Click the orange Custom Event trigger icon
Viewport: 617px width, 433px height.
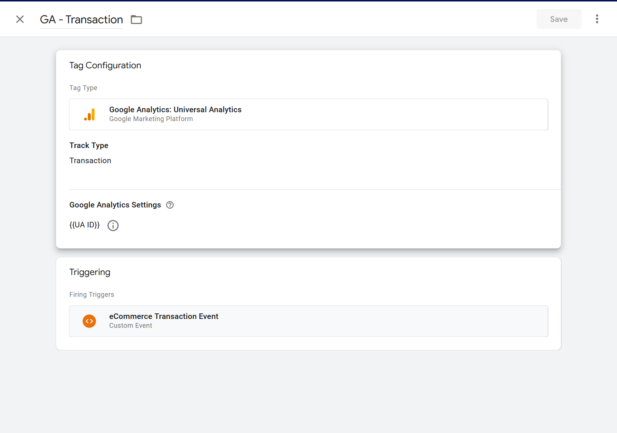[x=89, y=321]
